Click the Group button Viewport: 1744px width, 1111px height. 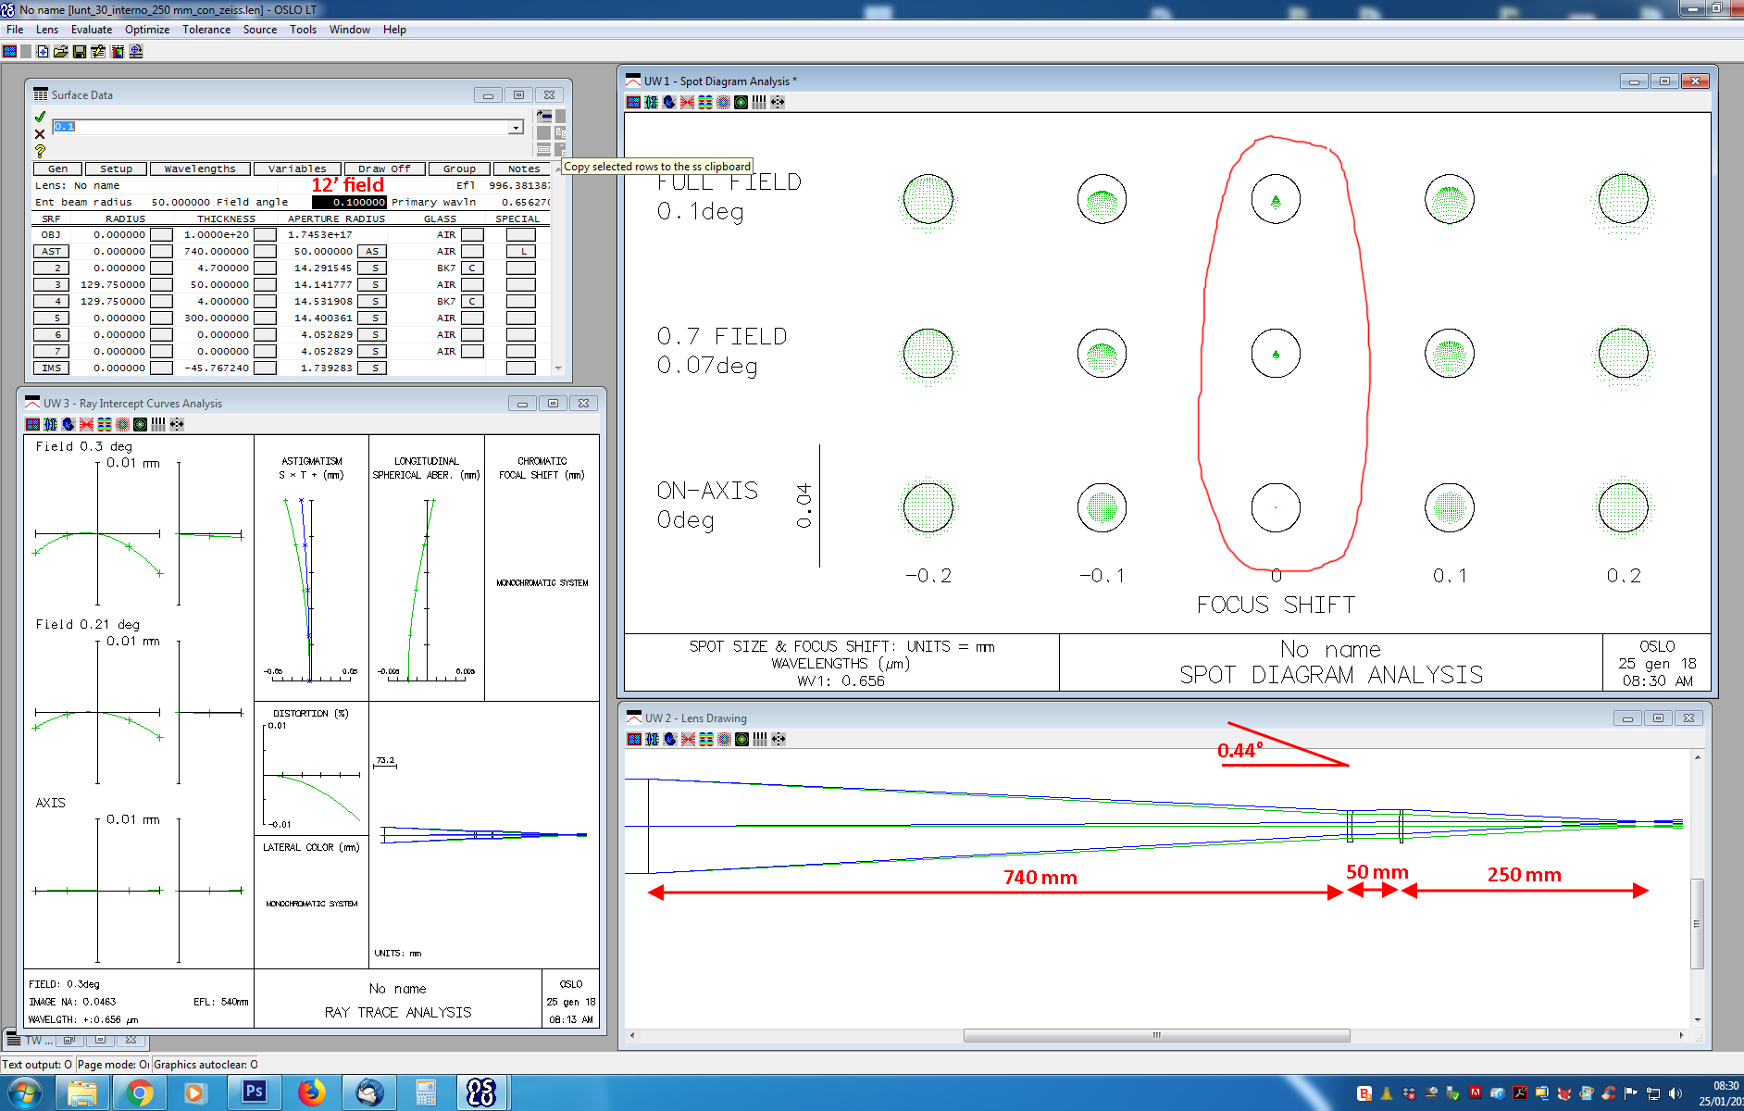click(459, 169)
